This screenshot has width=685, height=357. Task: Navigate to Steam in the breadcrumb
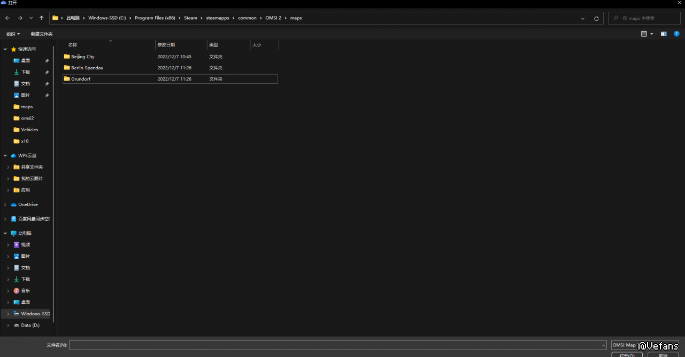tap(190, 18)
